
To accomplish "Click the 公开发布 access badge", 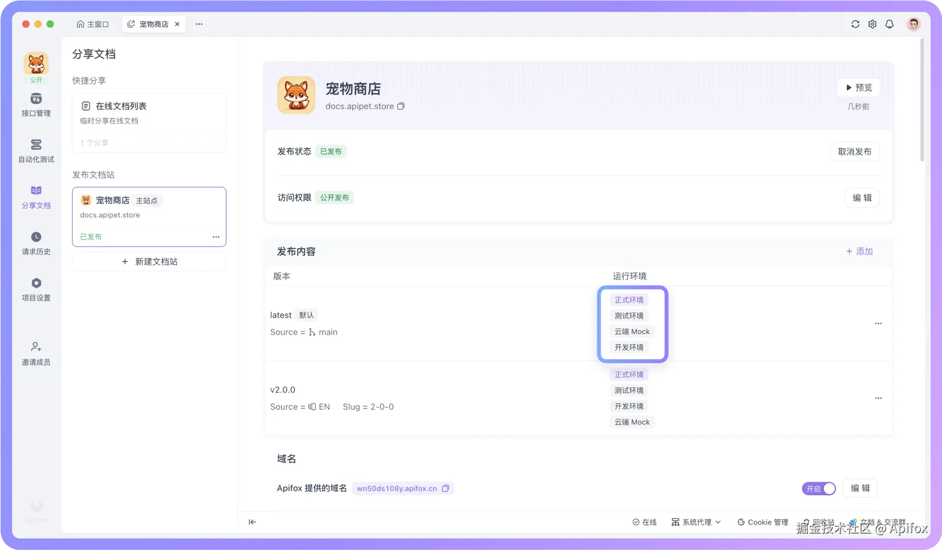I will click(x=334, y=198).
